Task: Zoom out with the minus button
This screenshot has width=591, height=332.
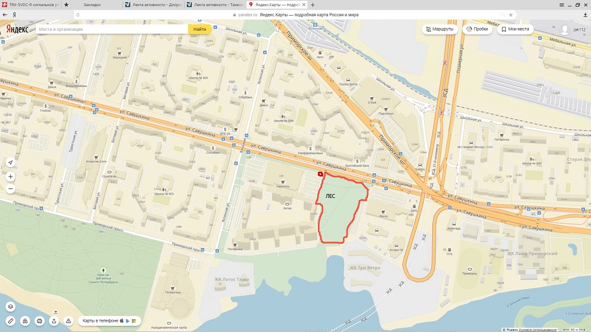Action: (11, 188)
